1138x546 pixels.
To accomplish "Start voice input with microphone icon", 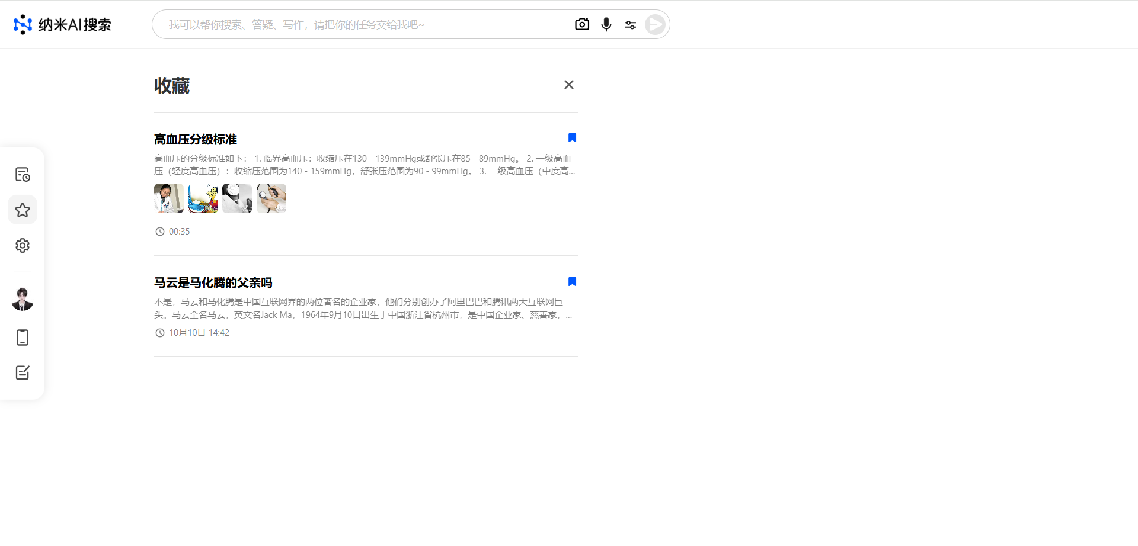I will coord(606,24).
